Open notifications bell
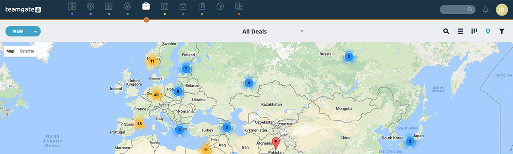513x154 pixels. tap(486, 9)
